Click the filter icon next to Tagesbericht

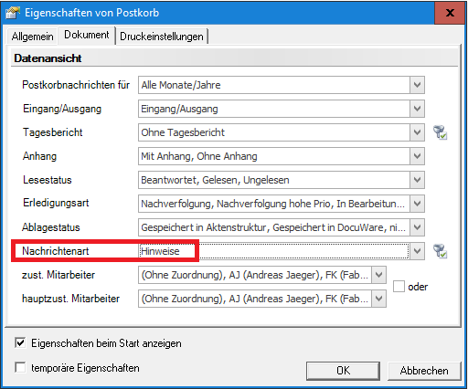[x=440, y=132]
